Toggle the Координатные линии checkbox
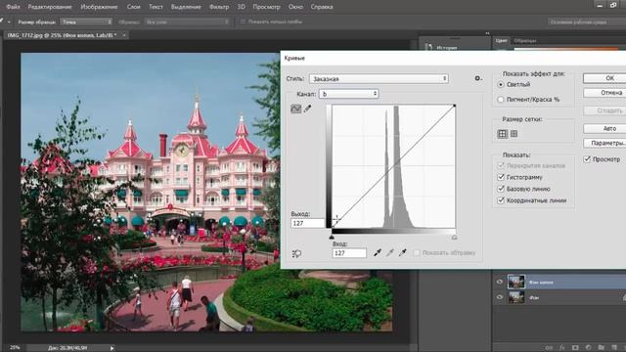 pyautogui.click(x=501, y=200)
